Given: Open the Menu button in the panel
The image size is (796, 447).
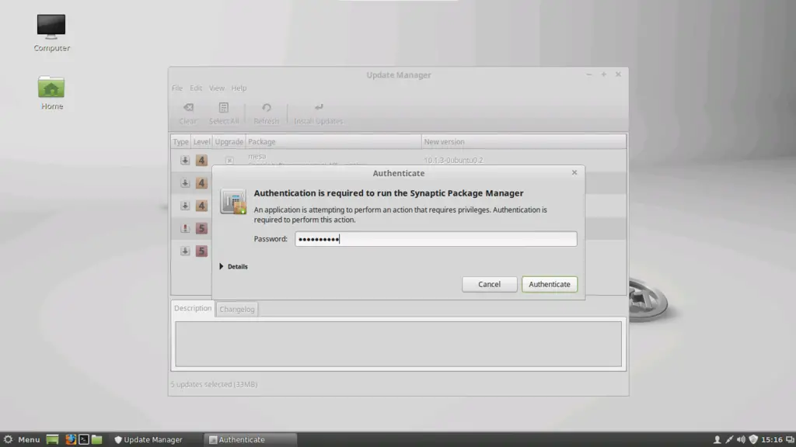Looking at the screenshot, I should coord(21,439).
